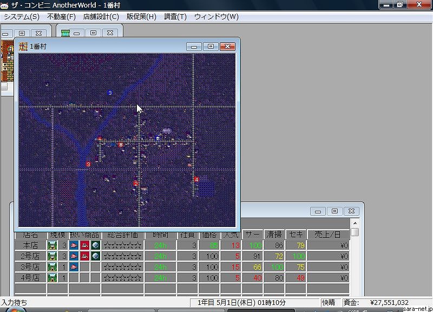The width and height of the screenshot is (433, 312).
Task: Click the red product icon in 本店 row
Action: click(x=84, y=245)
